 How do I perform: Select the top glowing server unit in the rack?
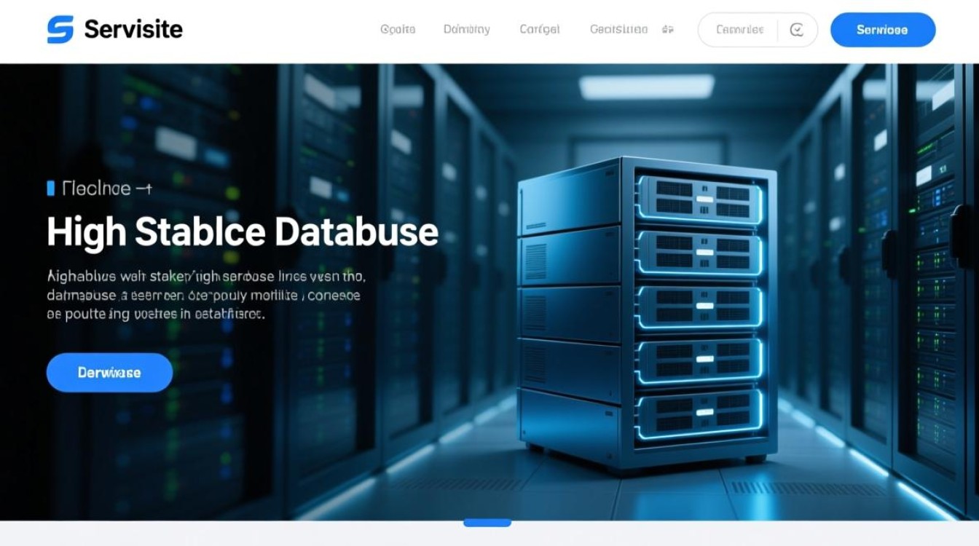point(699,199)
